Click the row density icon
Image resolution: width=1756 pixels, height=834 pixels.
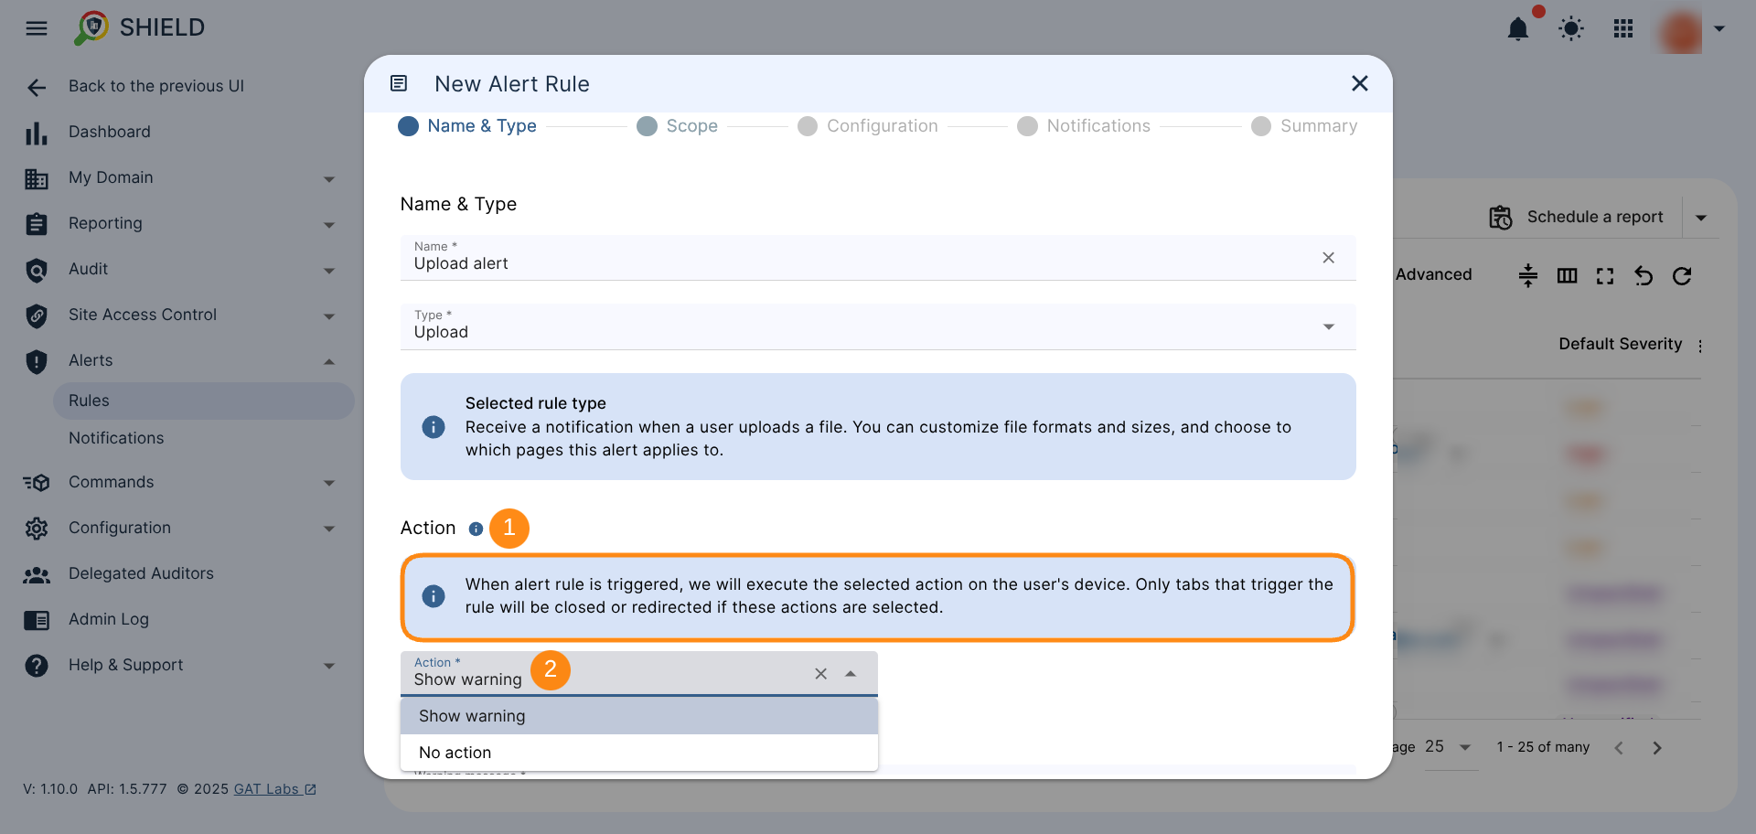(1528, 275)
